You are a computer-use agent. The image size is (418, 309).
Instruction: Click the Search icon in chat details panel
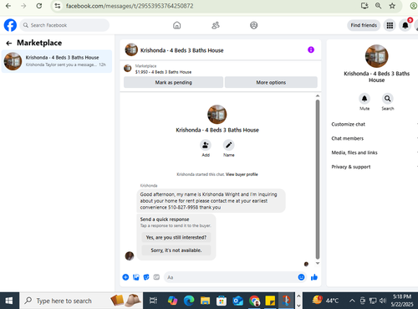click(388, 99)
